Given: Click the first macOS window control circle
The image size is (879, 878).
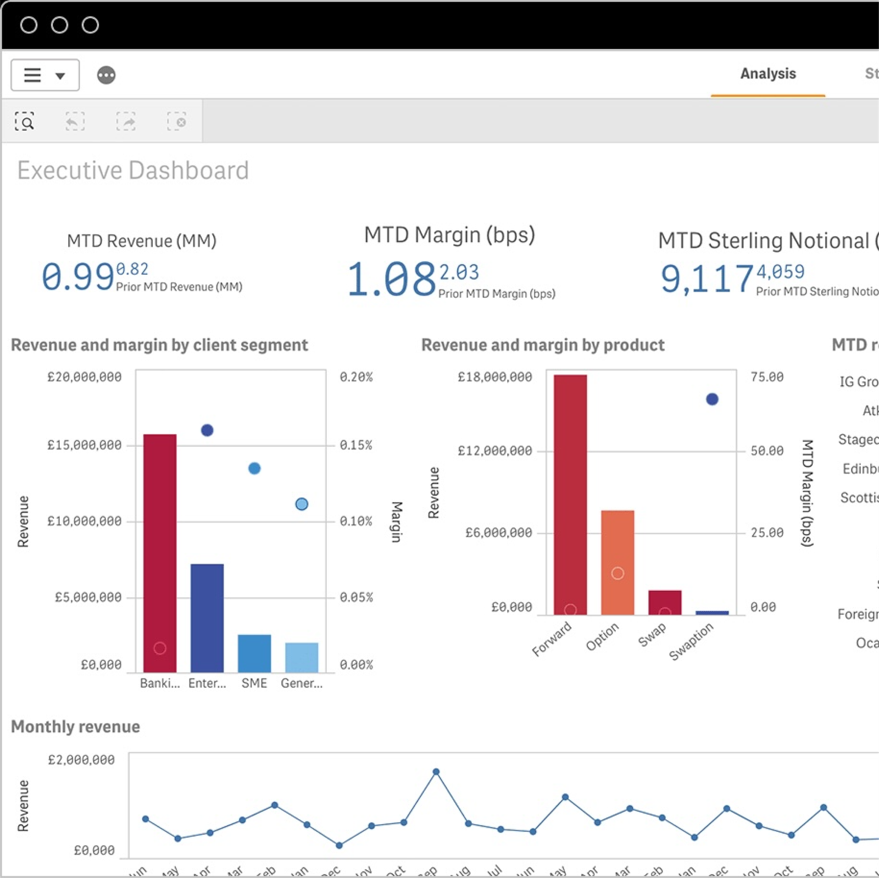Looking at the screenshot, I should tap(29, 25).
